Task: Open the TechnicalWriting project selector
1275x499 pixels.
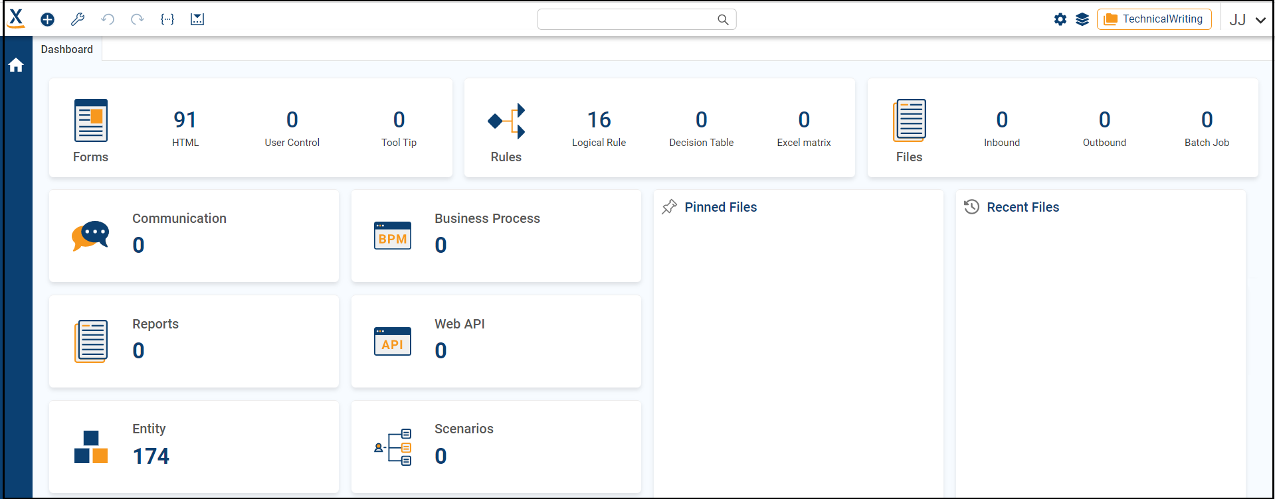Action: tap(1154, 19)
